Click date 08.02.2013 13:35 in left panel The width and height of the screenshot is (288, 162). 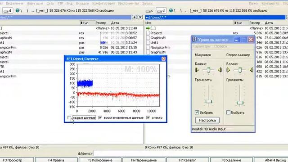pos(124,47)
